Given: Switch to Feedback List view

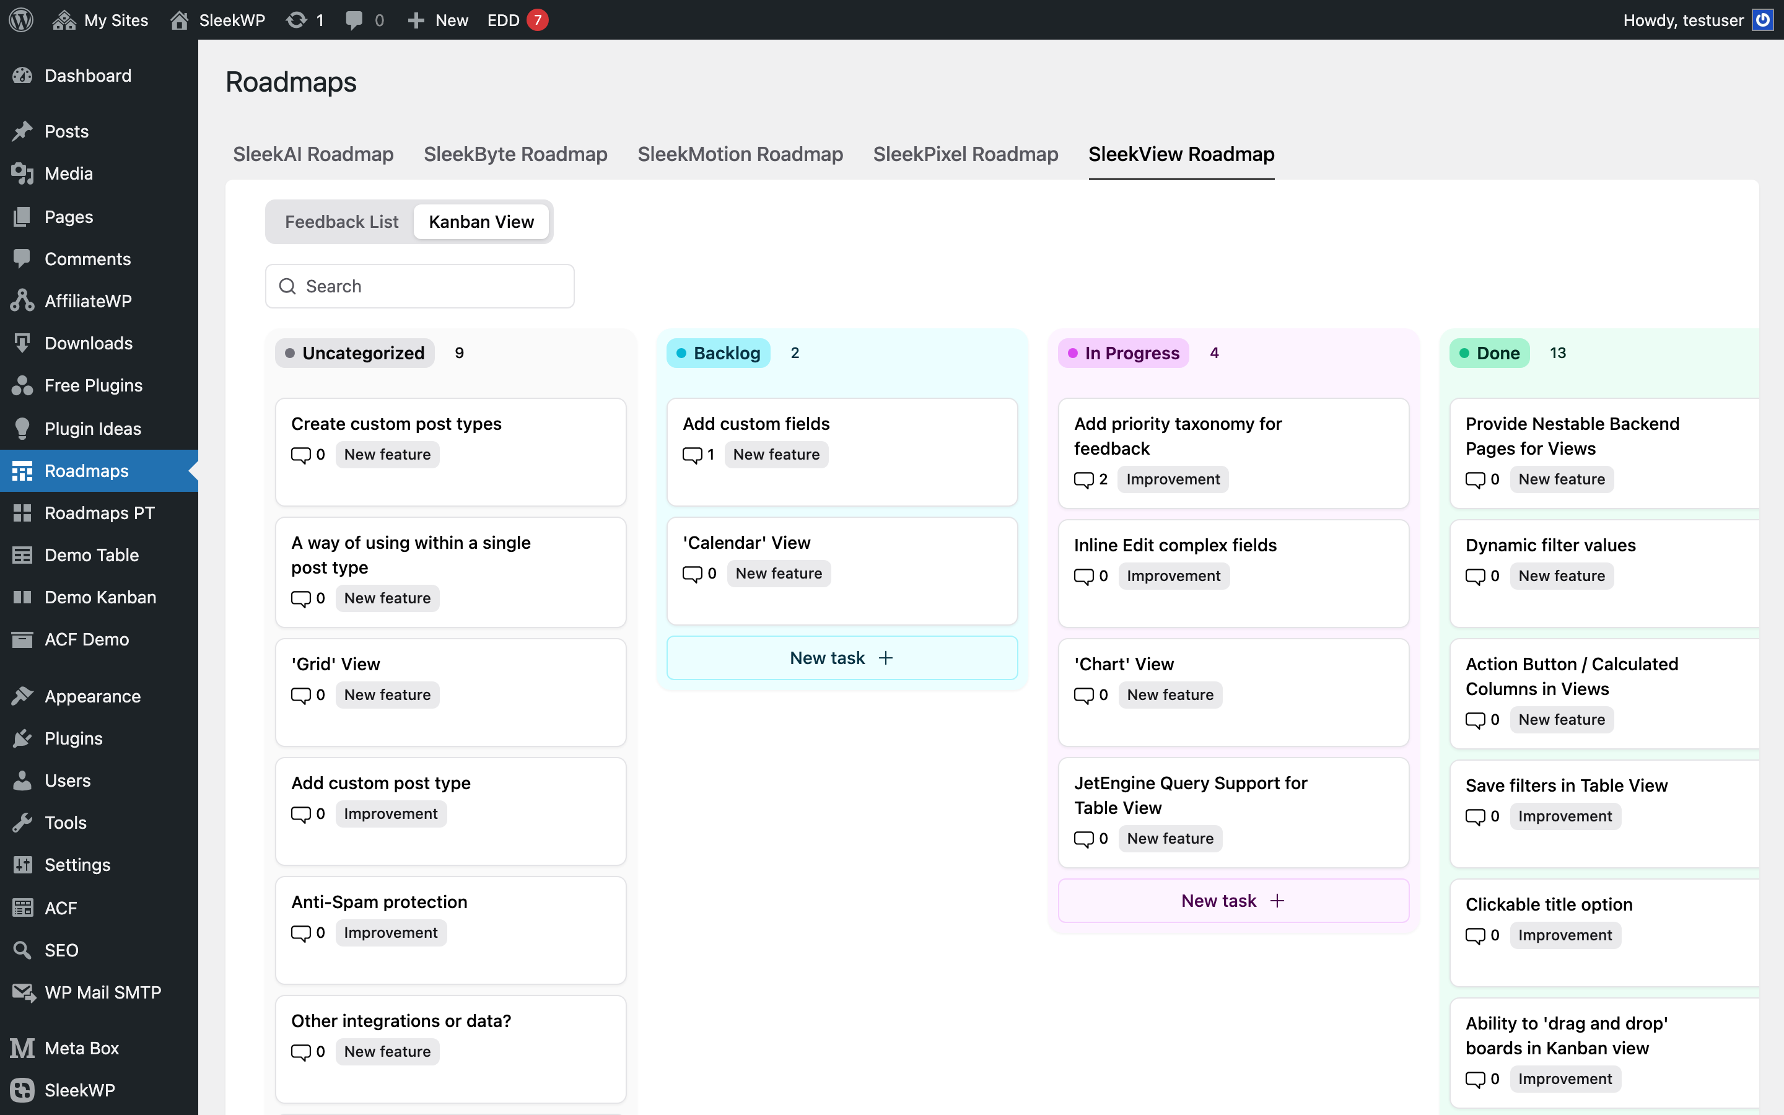Looking at the screenshot, I should (x=341, y=222).
